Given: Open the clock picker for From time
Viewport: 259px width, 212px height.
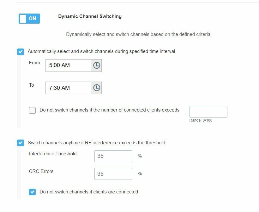Looking at the screenshot, I should 97,65.
